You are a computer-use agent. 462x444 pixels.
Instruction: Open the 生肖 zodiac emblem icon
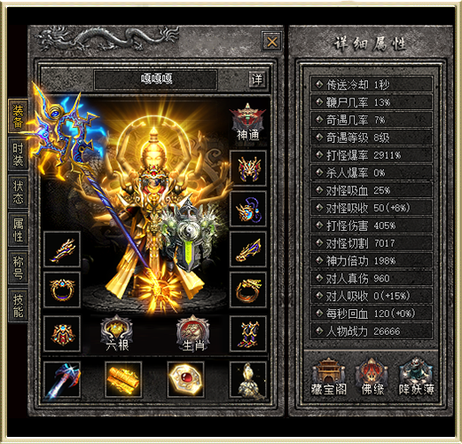[x=193, y=333]
